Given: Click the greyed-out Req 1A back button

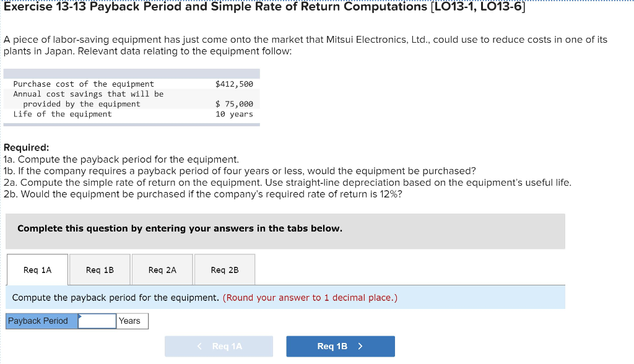Looking at the screenshot, I should [219, 346].
